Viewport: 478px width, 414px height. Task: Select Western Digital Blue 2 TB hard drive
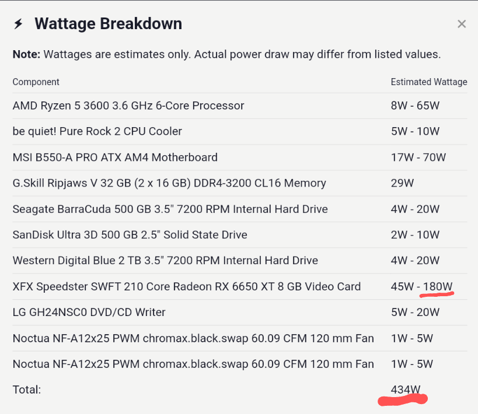point(165,261)
